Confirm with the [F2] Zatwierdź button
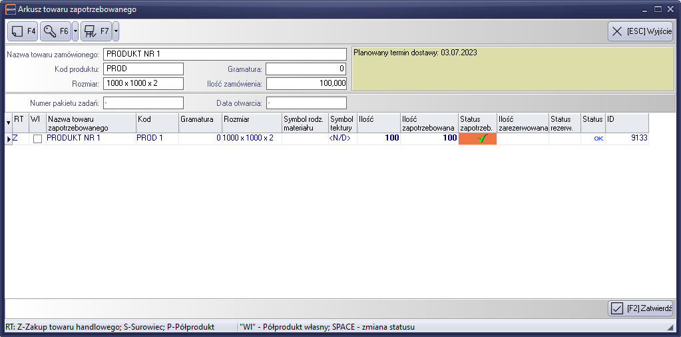The image size is (681, 337). click(640, 308)
